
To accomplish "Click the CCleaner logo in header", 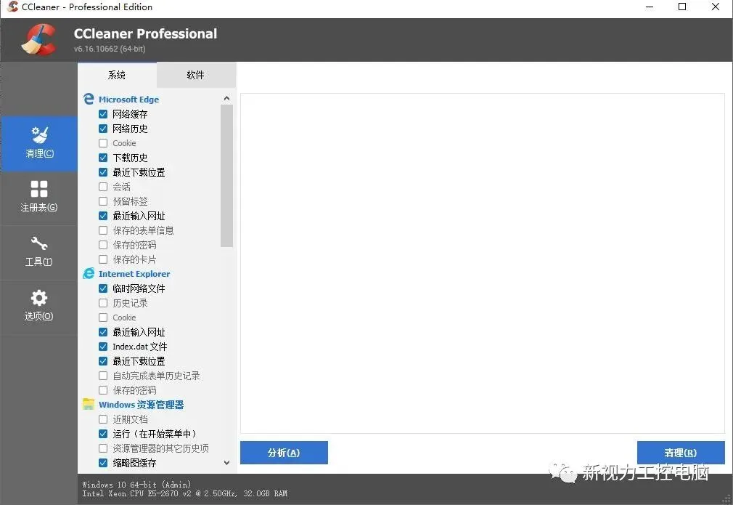I will click(x=39, y=40).
